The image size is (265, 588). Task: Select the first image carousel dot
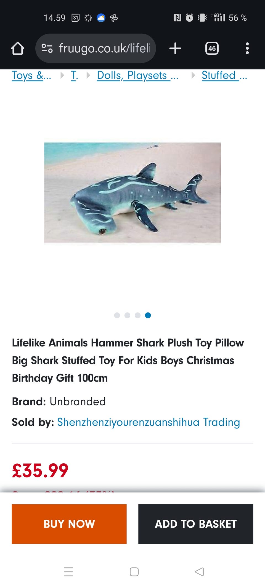pos(117,315)
